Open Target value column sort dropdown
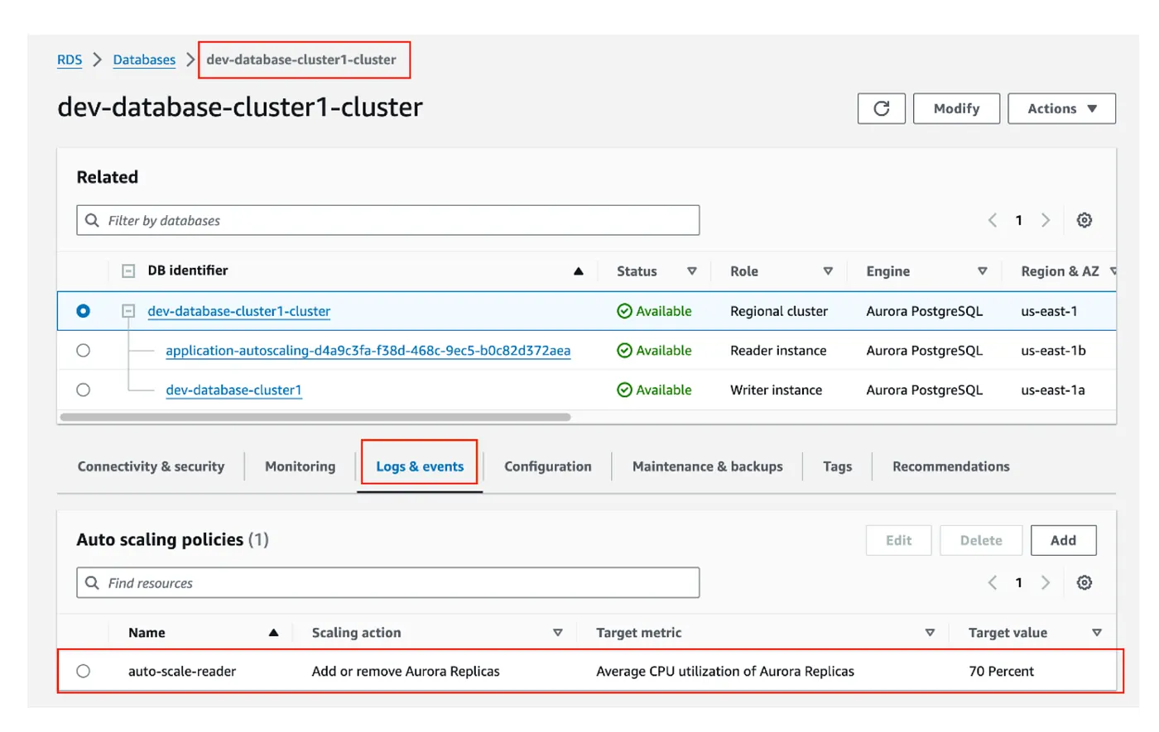The width and height of the screenshot is (1159, 732). click(1097, 633)
